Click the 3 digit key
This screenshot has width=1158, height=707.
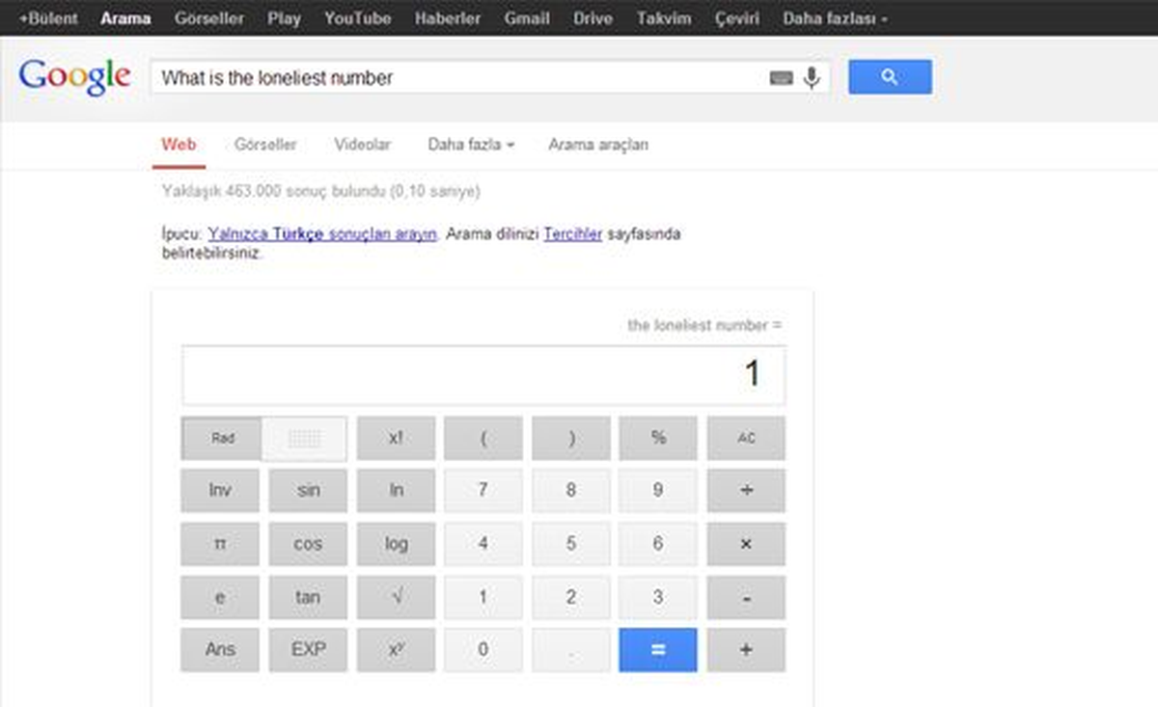point(658,597)
